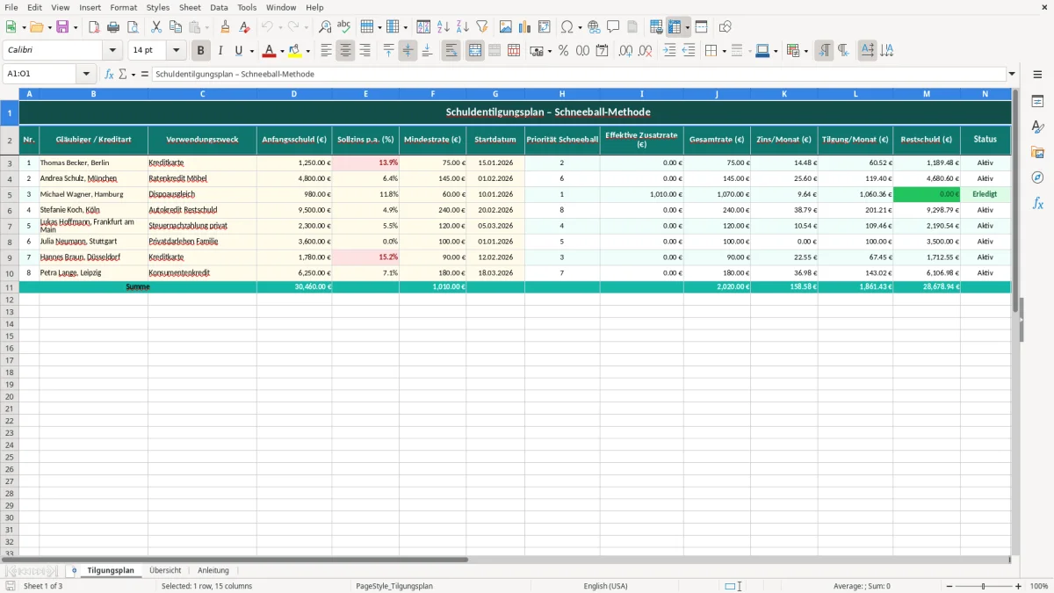The width and height of the screenshot is (1054, 593).
Task: Click the Increase Indent icon
Action: click(669, 51)
